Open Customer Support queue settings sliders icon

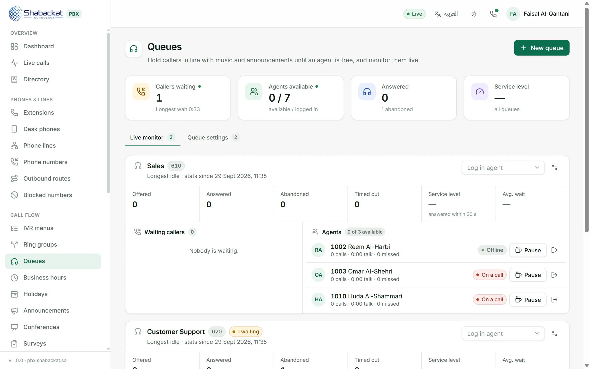click(x=554, y=334)
